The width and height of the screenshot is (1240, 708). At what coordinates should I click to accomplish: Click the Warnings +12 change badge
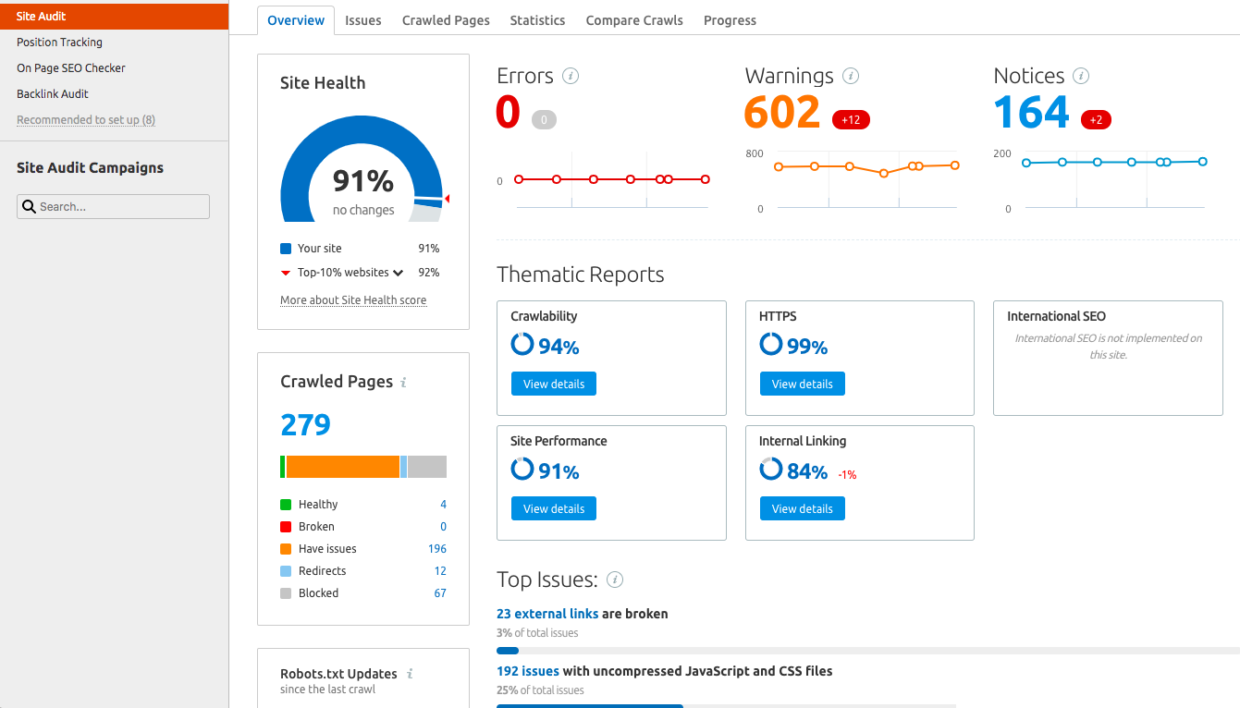(x=851, y=119)
